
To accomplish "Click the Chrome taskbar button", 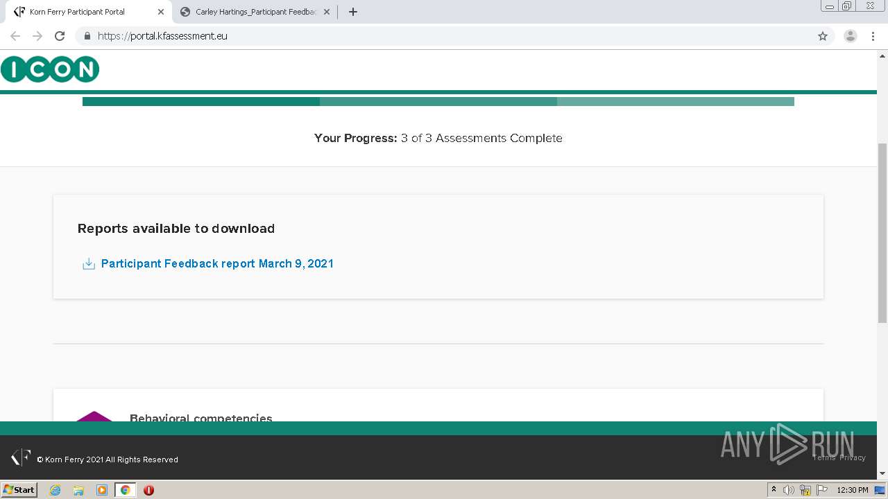I will [125, 490].
